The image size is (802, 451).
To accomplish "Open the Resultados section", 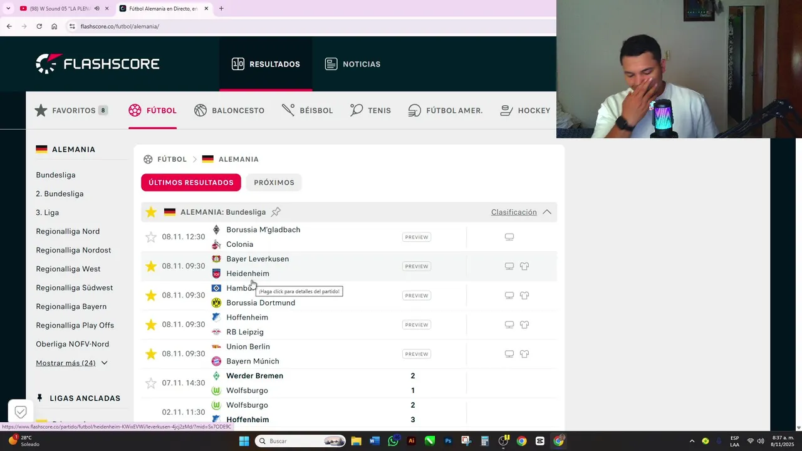I will pos(266,64).
